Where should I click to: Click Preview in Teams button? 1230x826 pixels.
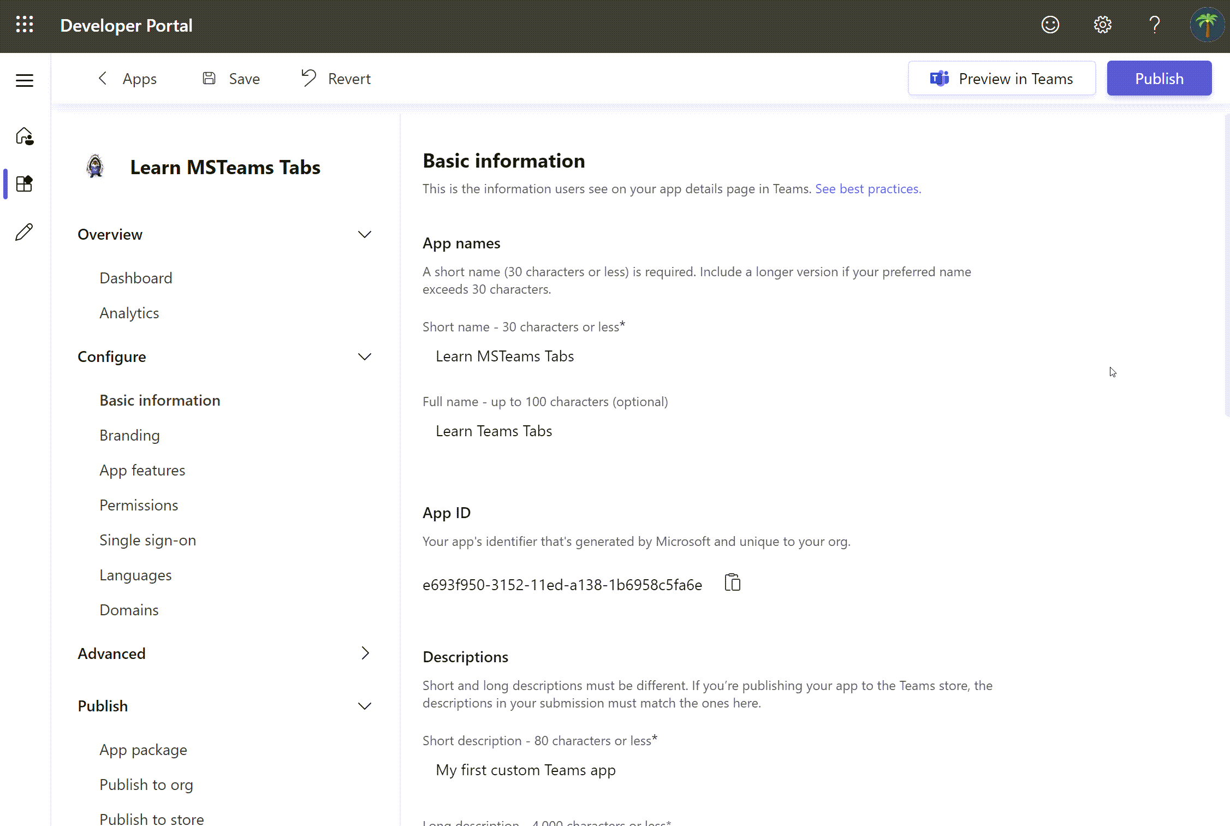tap(1002, 79)
